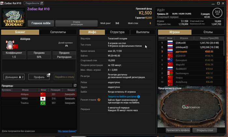The width and height of the screenshot is (228, 137).
Task: Click the Продано Распродано box
Action: pos(64,55)
